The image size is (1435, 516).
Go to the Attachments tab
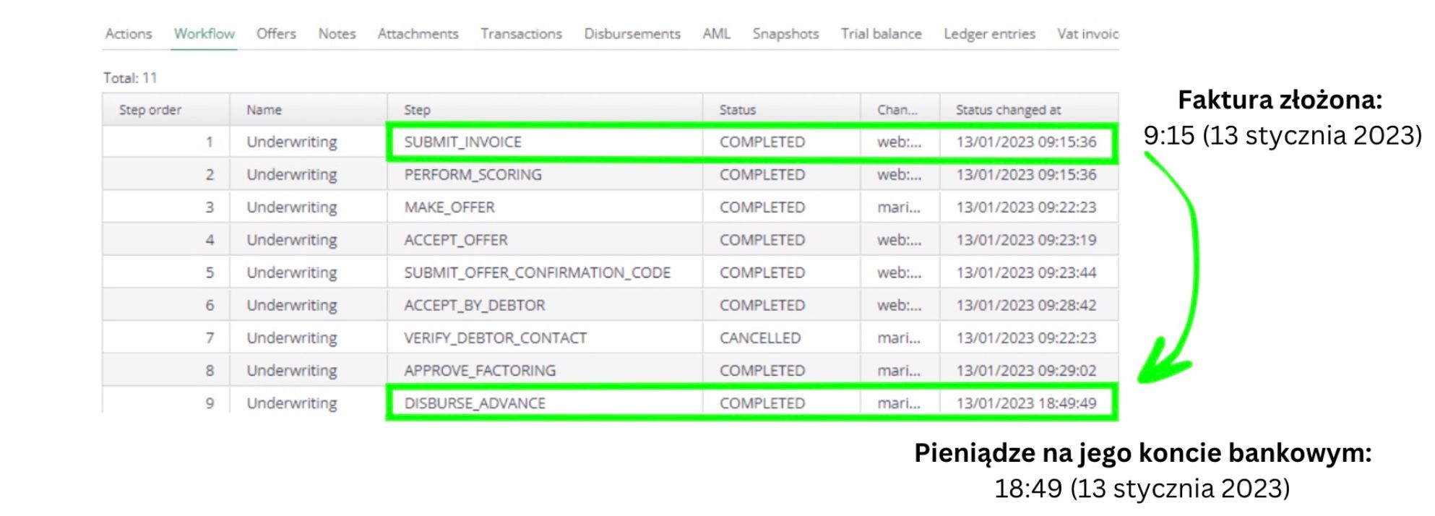418,34
